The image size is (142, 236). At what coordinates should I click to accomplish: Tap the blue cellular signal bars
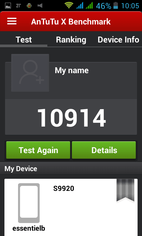point(80,6)
